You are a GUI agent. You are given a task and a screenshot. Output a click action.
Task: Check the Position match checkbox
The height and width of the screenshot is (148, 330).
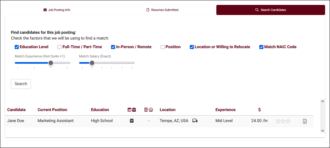(163, 47)
